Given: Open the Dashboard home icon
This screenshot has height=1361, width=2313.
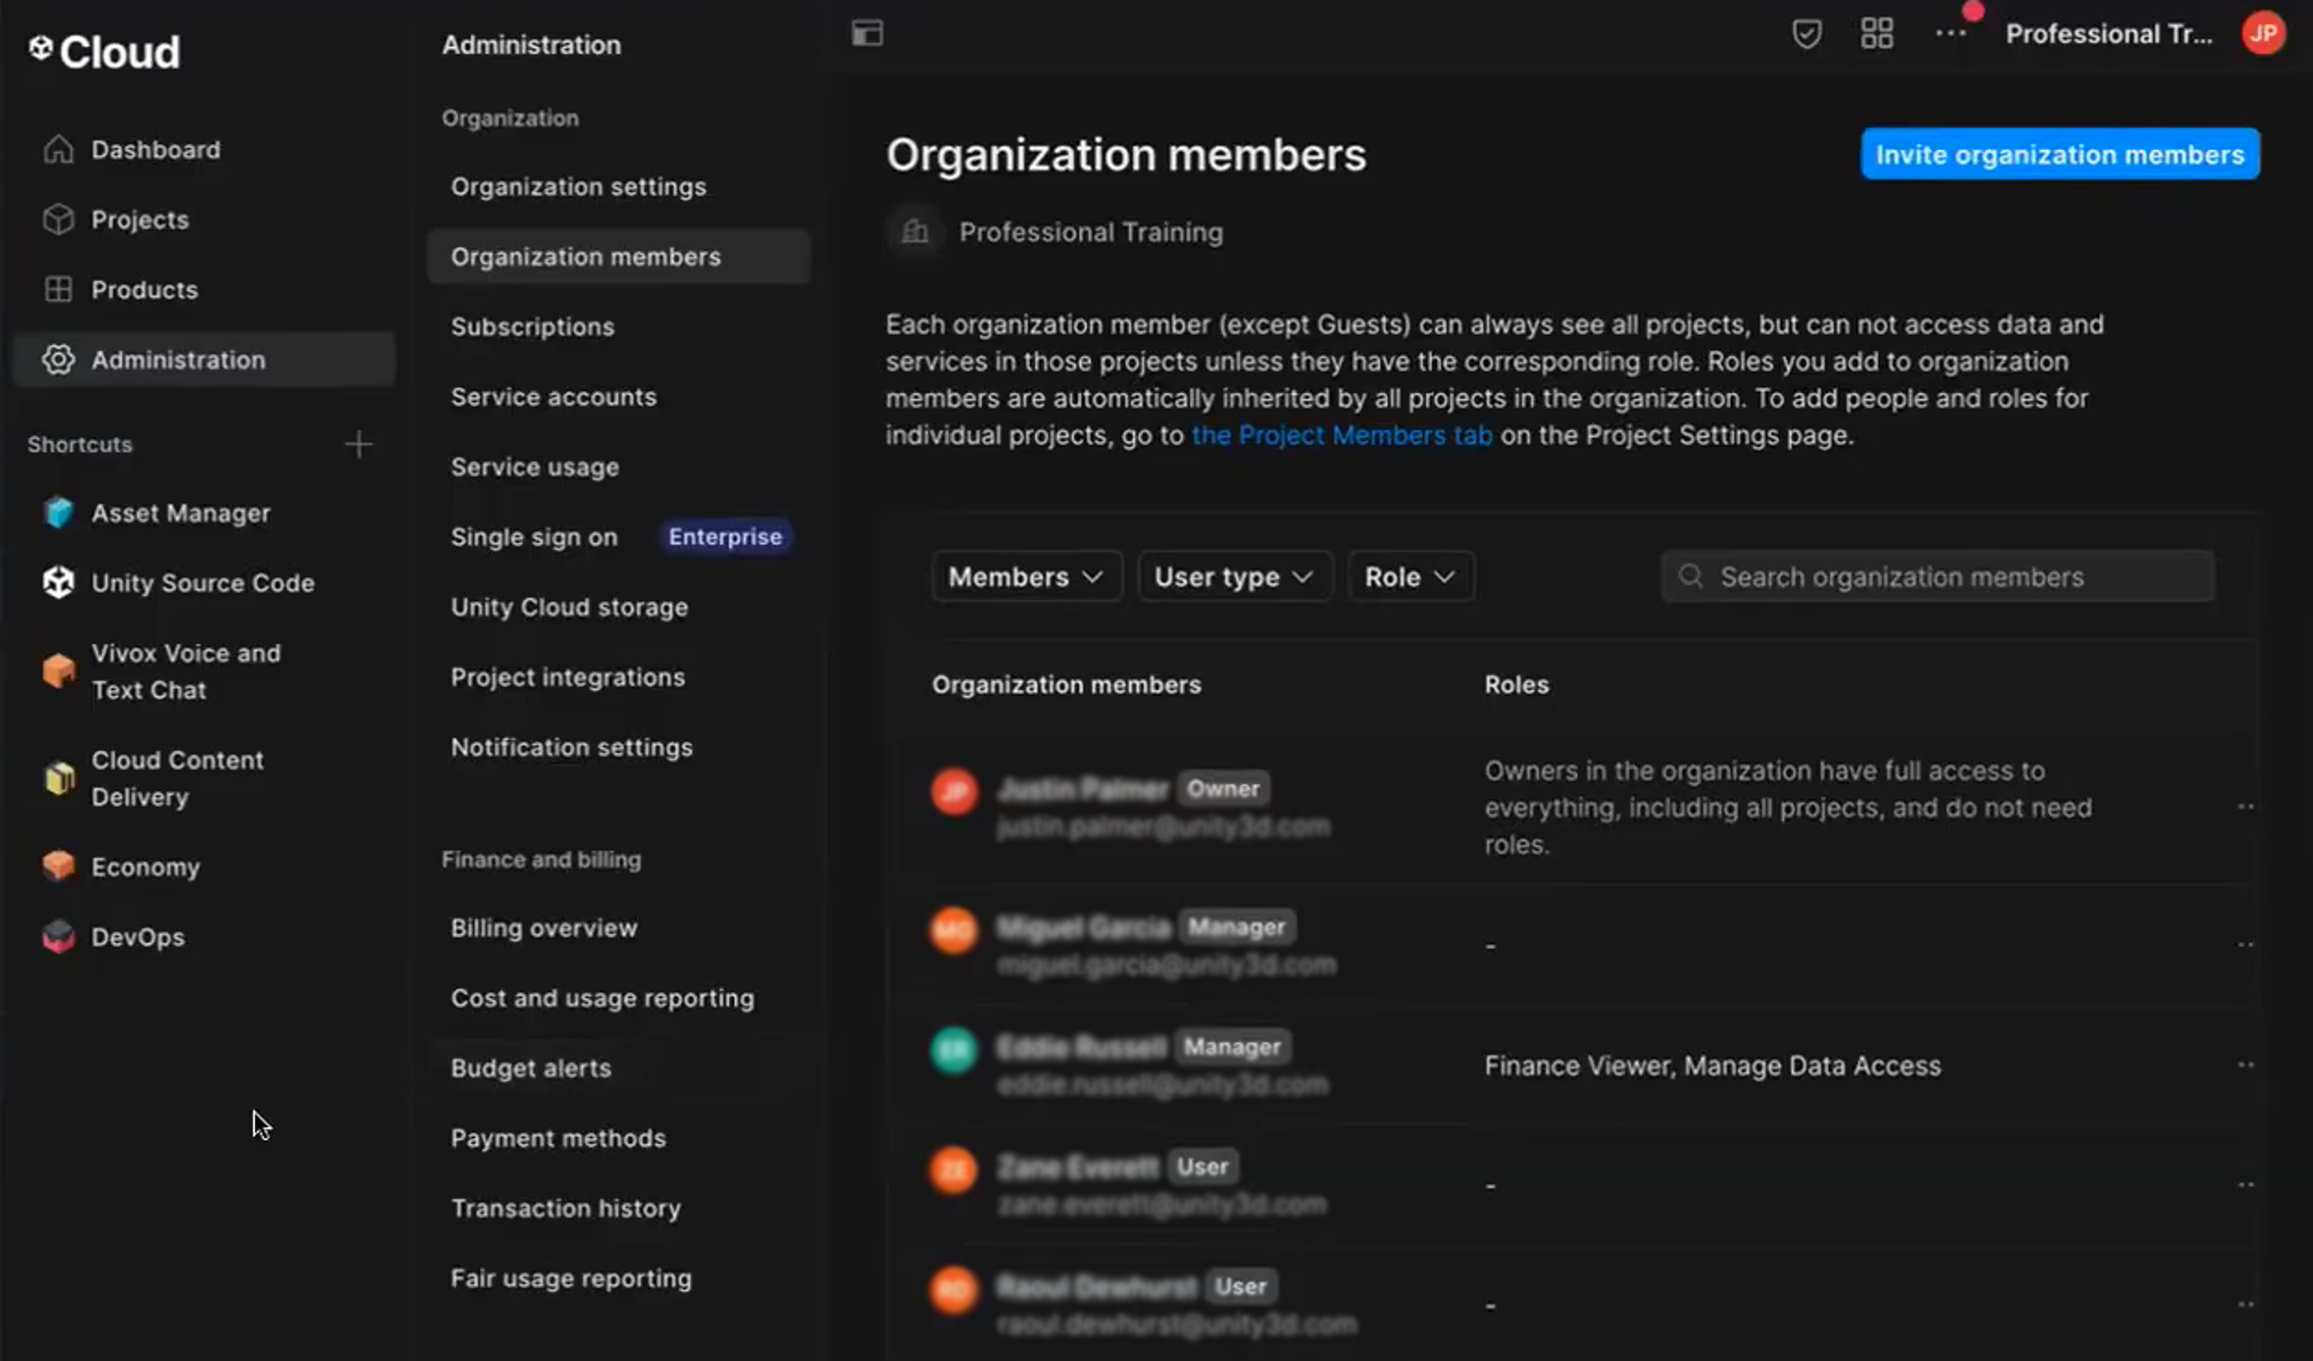Looking at the screenshot, I should 58,149.
